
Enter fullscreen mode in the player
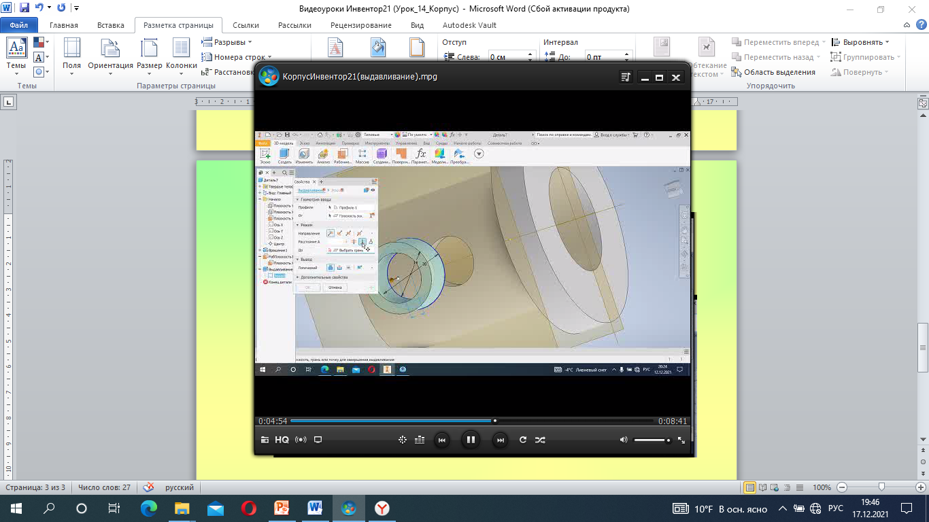tap(681, 440)
